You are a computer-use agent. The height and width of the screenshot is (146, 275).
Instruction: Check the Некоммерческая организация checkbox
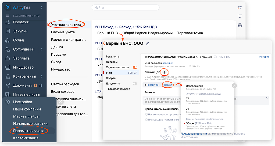click(x=147, y=115)
